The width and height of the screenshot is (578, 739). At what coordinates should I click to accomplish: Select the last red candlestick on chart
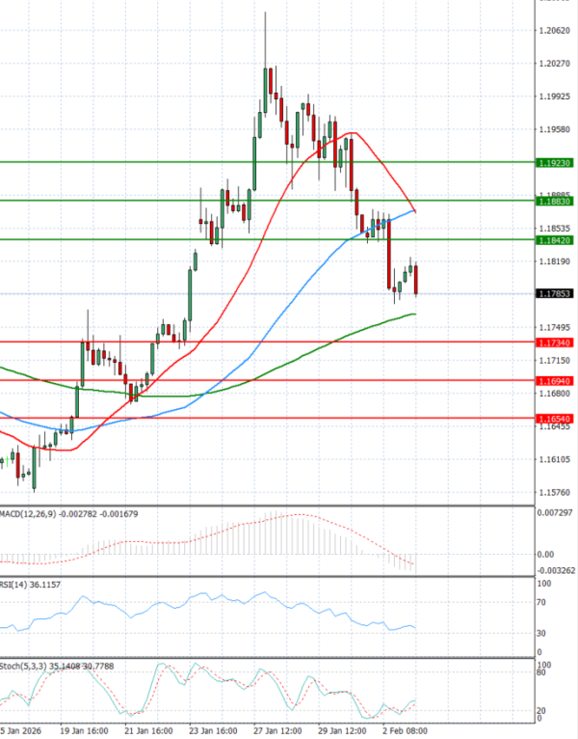(416, 281)
